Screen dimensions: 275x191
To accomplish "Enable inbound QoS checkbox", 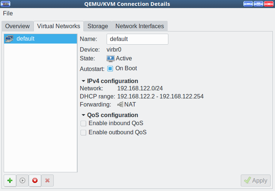I will (x=83, y=123).
